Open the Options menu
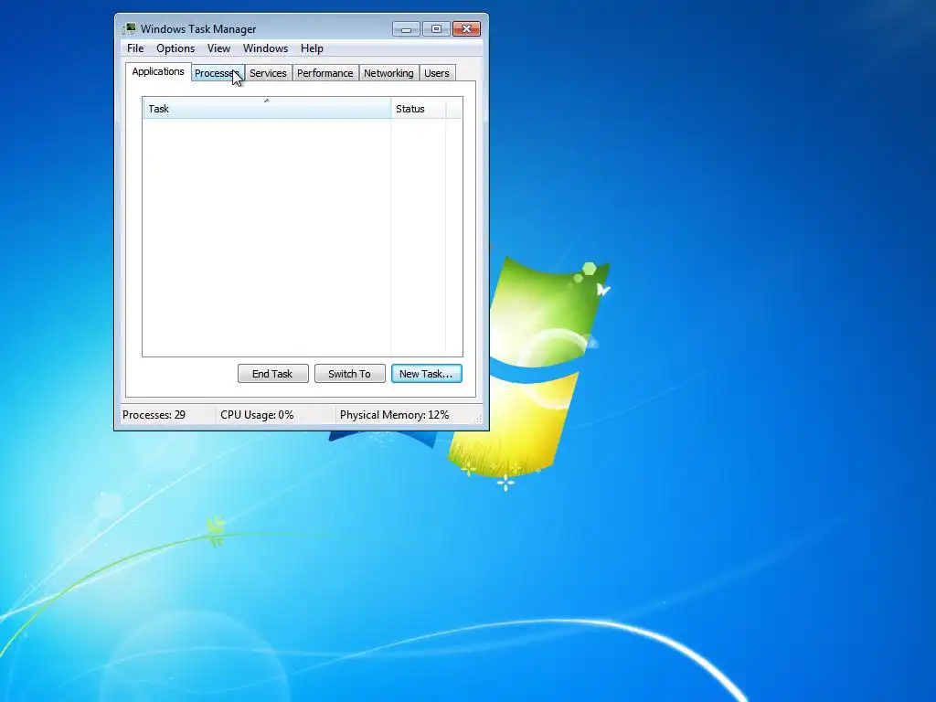 [x=175, y=48]
